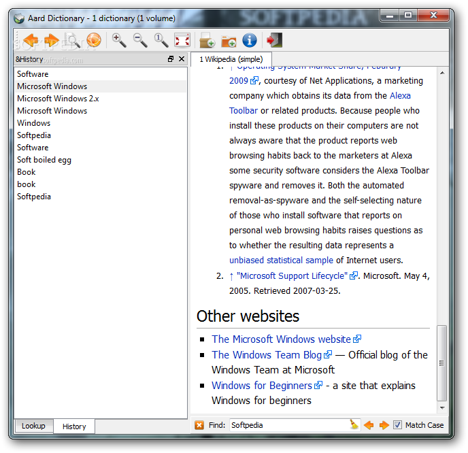Image resolution: width=468 pixels, height=453 pixels.
Task: Switch to the History tab
Action: point(74,426)
